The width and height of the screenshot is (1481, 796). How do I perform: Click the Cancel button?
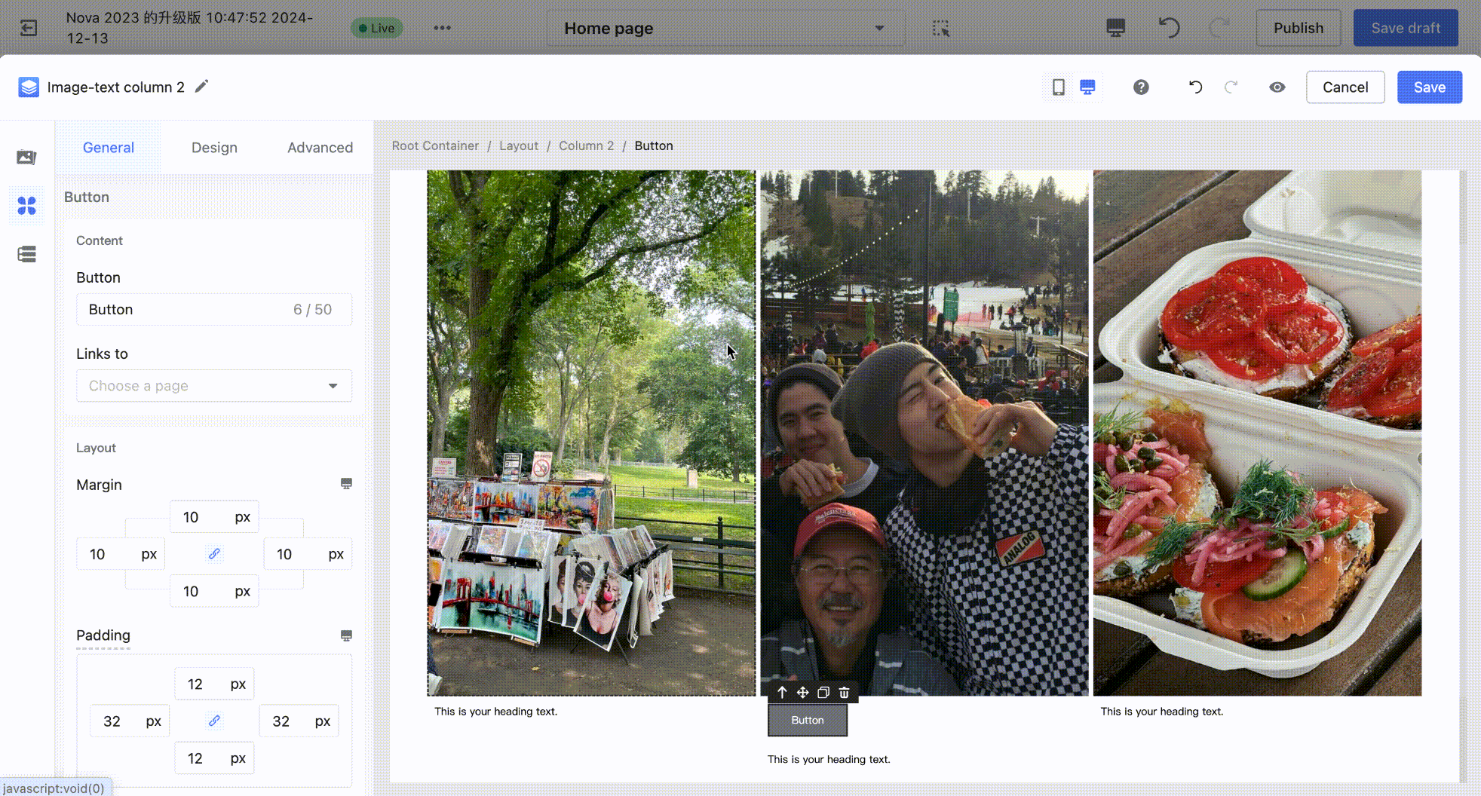[x=1345, y=87]
